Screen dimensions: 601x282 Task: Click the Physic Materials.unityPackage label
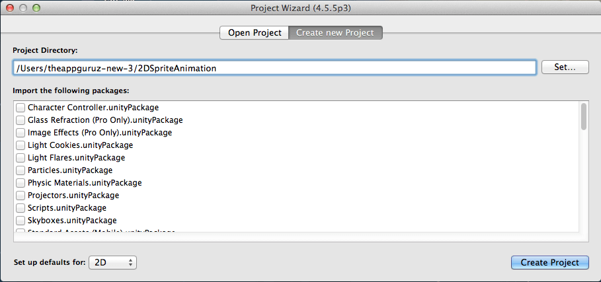tap(85, 183)
